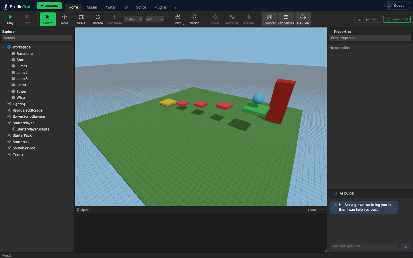Click Import .rbxl
The height and width of the screenshot is (258, 413).
(368, 19)
